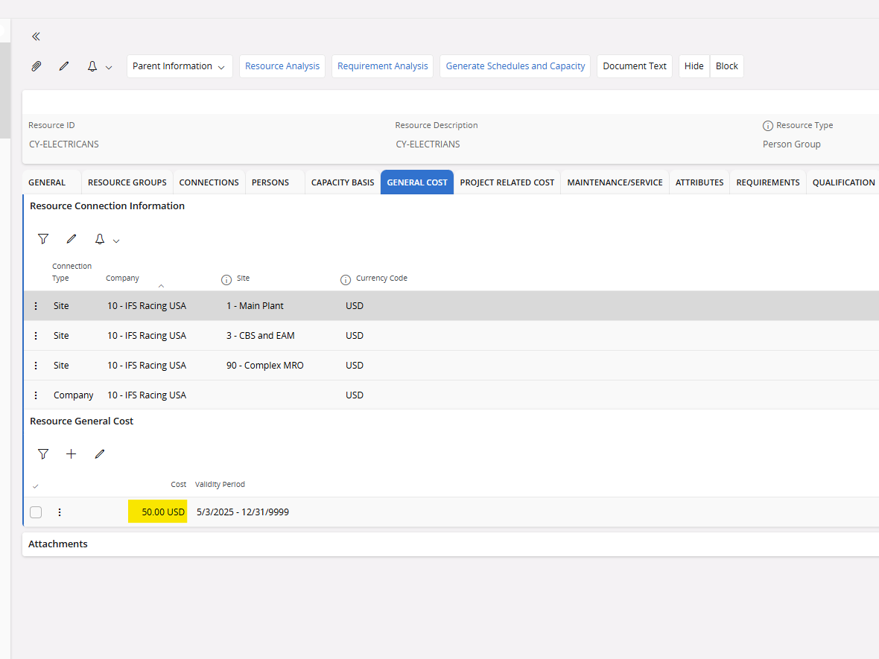
Task: Sort by the Validity Period column header
Action: 220,484
